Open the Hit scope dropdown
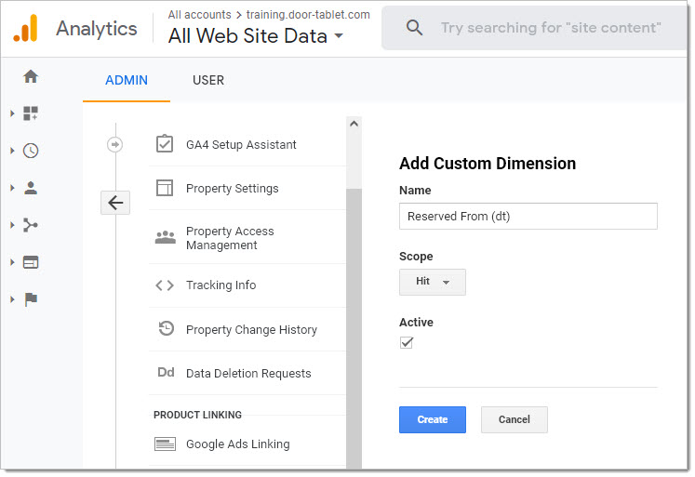This screenshot has width=695, height=477. 432,282
